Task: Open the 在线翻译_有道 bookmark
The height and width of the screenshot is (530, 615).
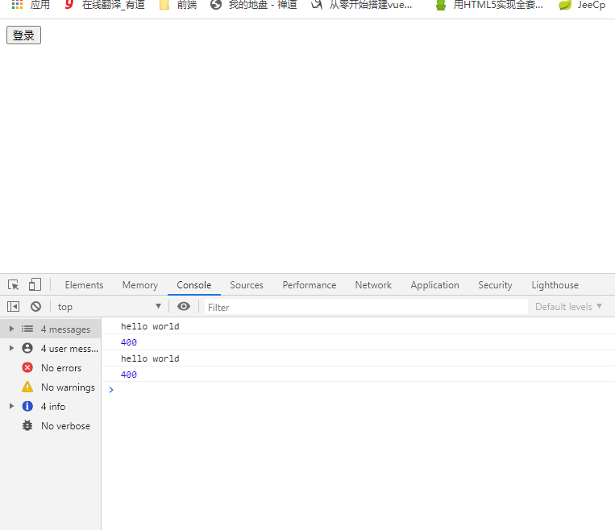Action: 105,5
